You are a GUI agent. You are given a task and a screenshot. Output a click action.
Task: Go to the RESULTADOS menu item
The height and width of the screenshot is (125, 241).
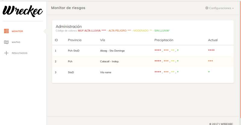19,53
